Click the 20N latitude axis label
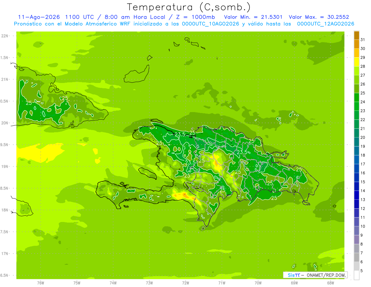The image size is (371, 287). click(4, 123)
